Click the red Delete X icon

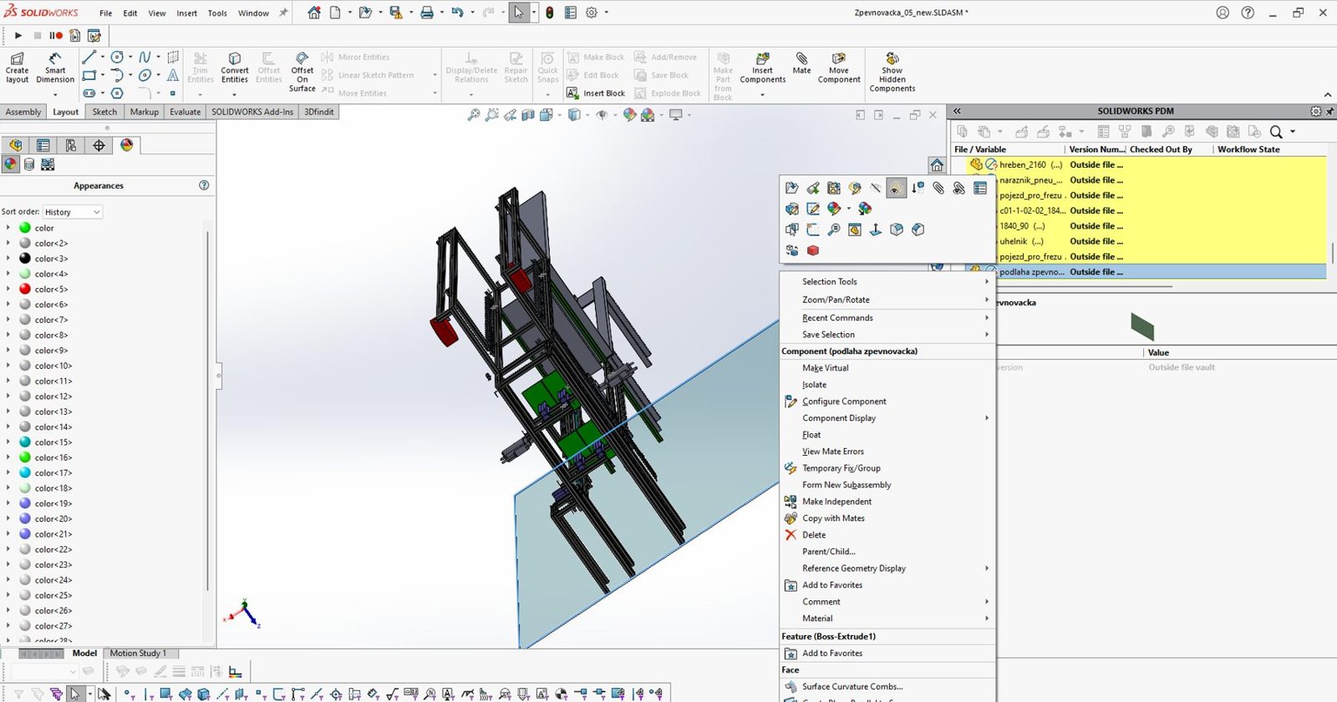pyautogui.click(x=791, y=535)
